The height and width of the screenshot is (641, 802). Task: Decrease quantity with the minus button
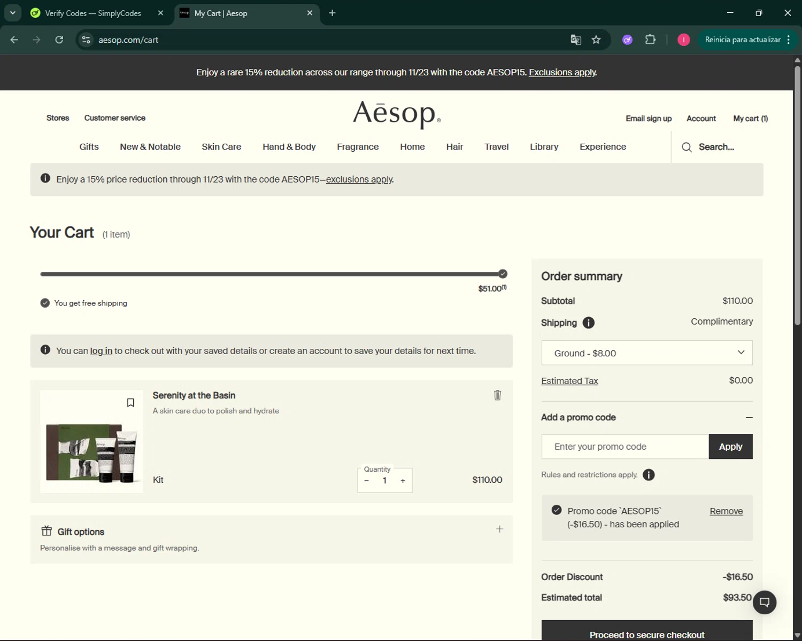(367, 481)
